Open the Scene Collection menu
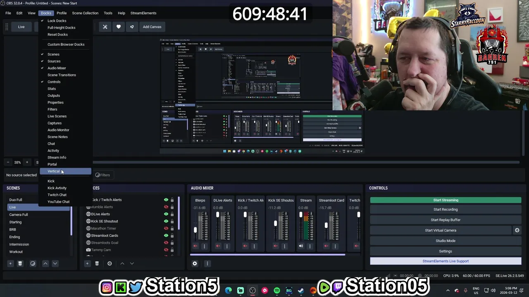 pos(85,13)
